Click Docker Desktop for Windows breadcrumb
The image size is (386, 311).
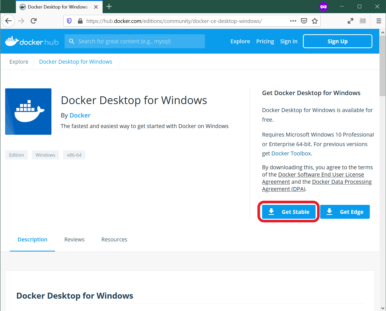click(76, 62)
